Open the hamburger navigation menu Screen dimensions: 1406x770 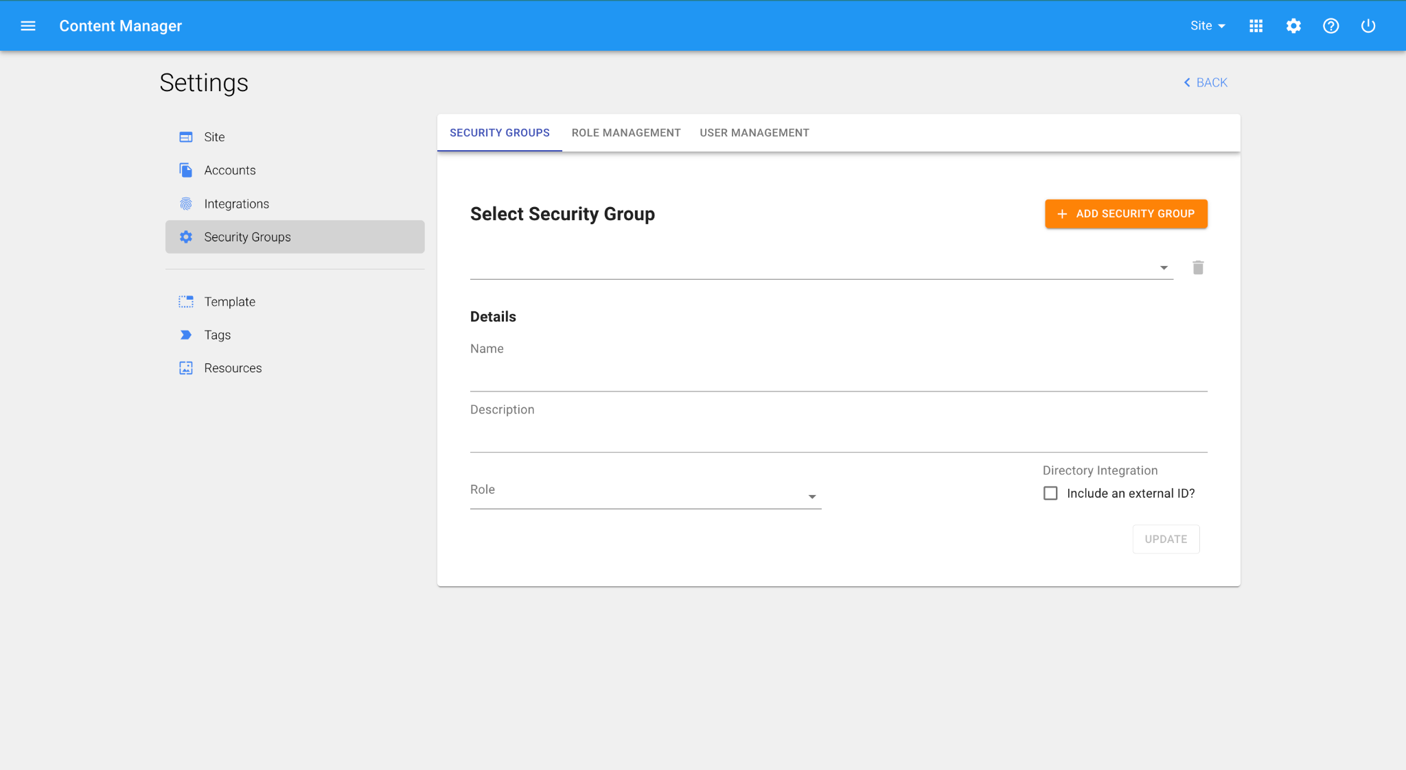coord(27,26)
